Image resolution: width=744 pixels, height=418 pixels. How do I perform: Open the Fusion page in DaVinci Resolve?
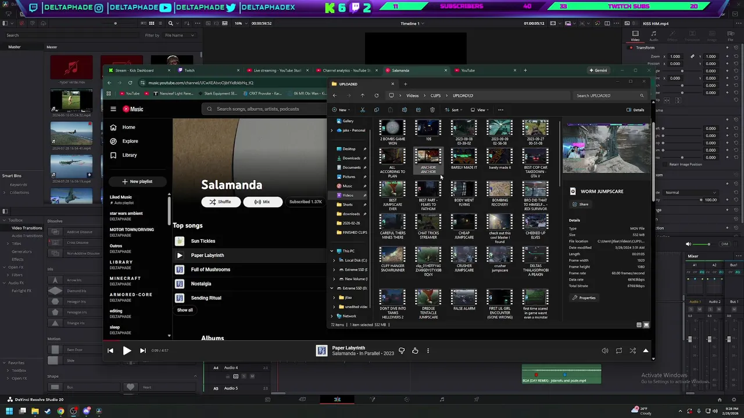tap(372, 399)
